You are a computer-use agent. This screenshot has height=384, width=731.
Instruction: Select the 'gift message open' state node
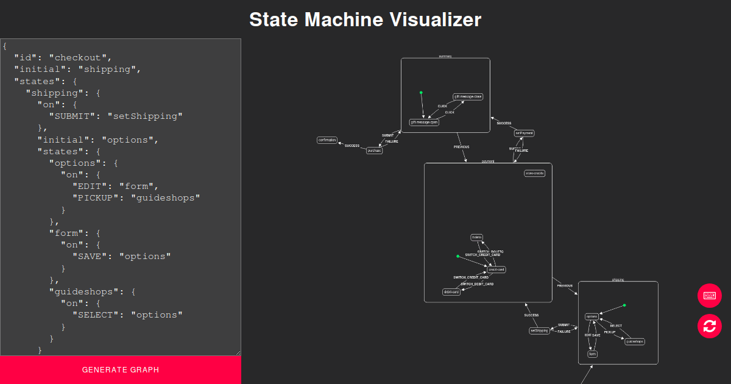[423, 122]
